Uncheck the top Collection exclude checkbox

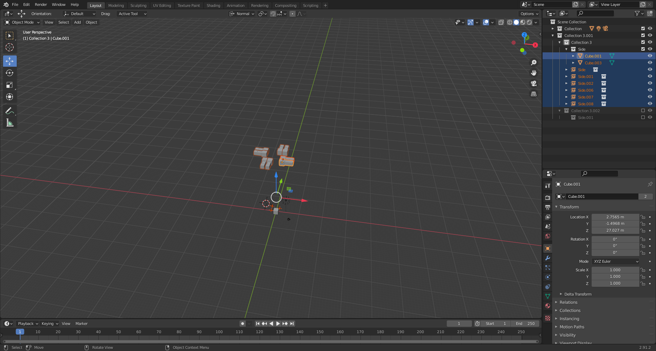pyautogui.click(x=643, y=29)
